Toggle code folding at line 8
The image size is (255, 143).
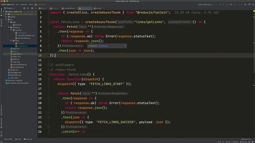coord(49,46)
